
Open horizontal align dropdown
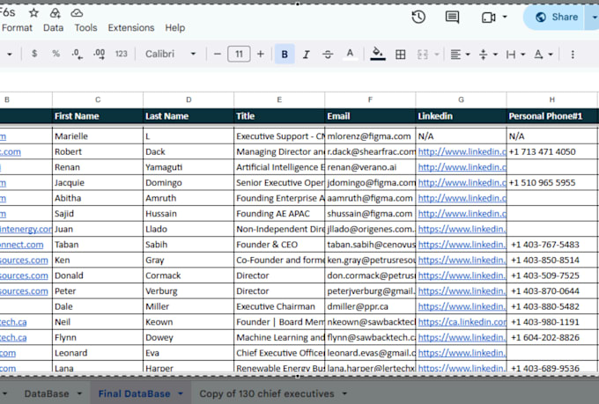coord(460,55)
